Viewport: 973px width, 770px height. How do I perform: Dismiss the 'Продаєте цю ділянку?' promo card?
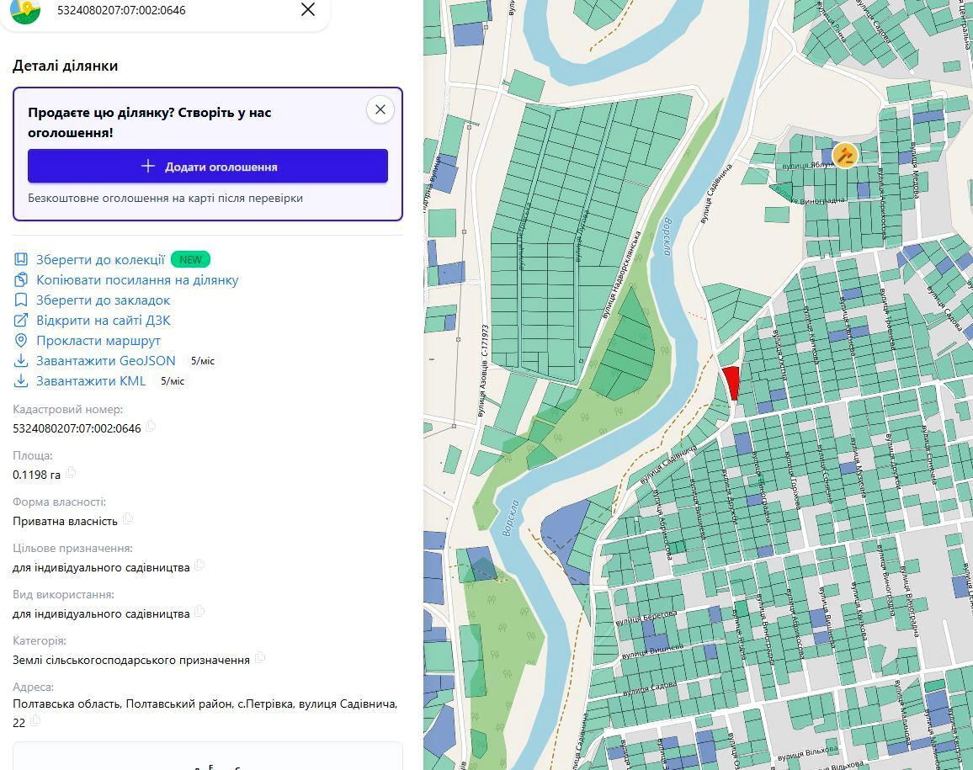click(380, 110)
